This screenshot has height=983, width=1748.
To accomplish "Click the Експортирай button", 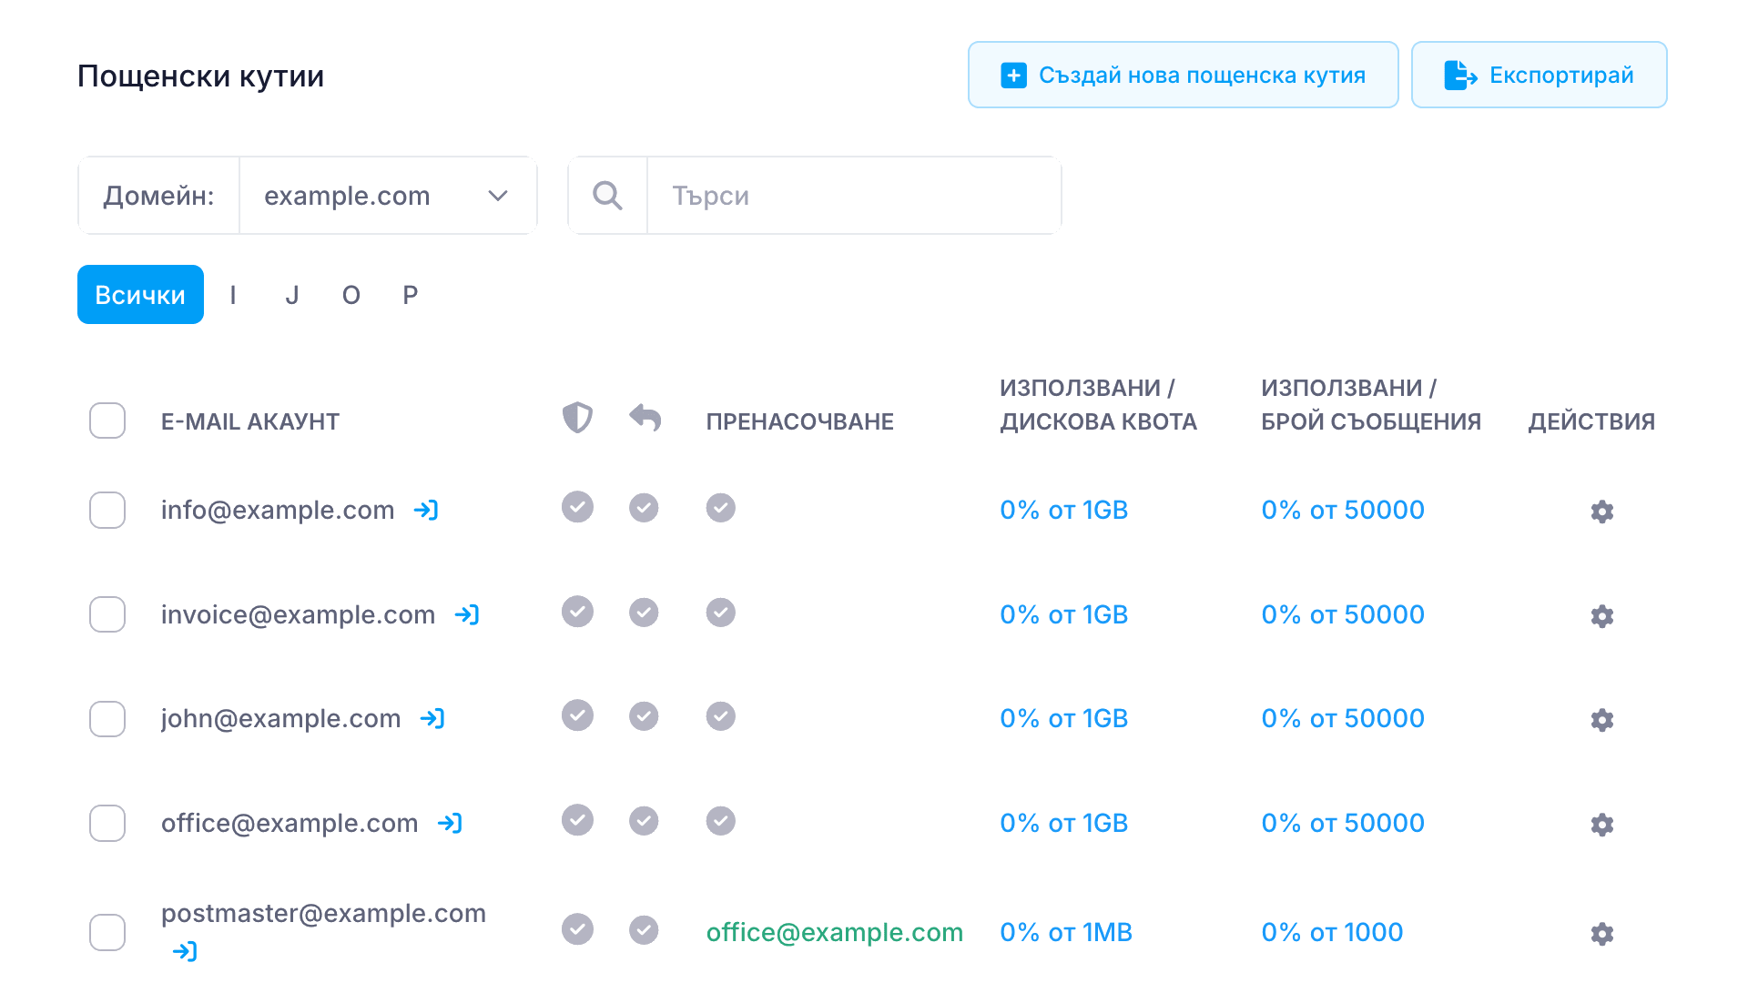I will coord(1539,75).
